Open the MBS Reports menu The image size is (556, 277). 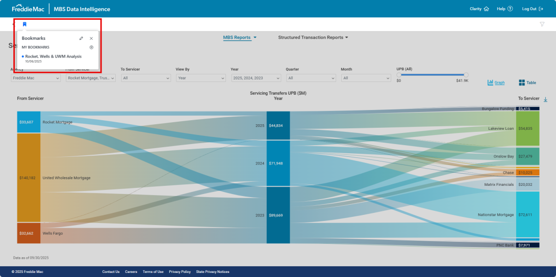pyautogui.click(x=239, y=38)
